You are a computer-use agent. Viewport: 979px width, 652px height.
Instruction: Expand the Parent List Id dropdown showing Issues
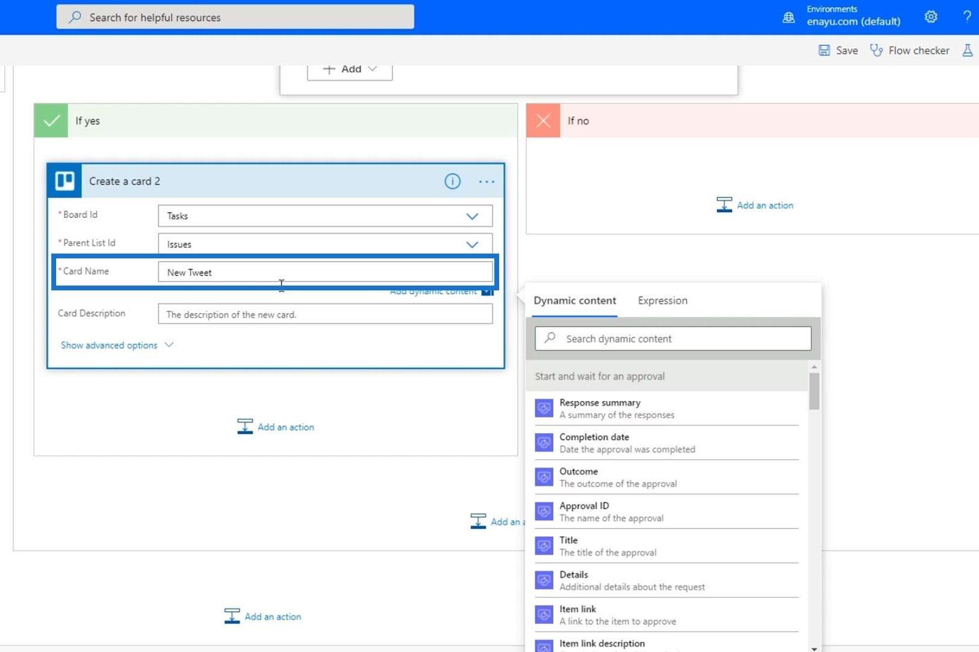[472, 245]
